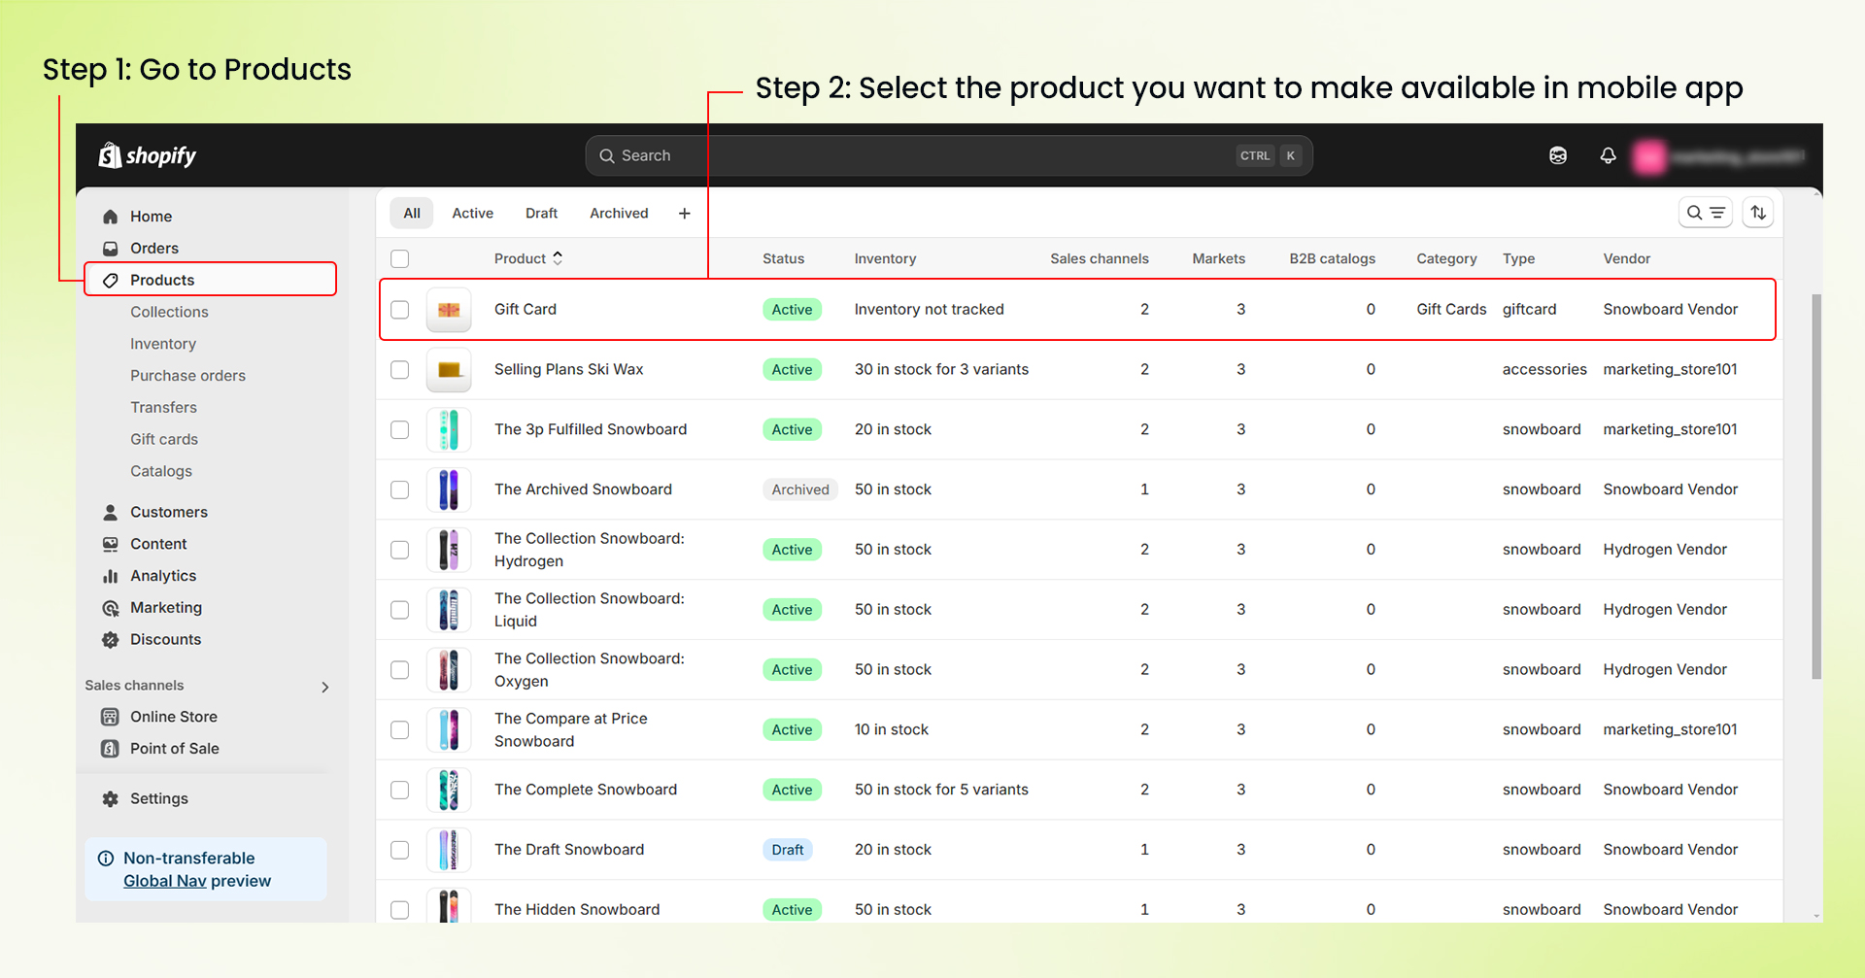Select all products via header checkbox
Image resolution: width=1865 pixels, height=978 pixels.
[x=399, y=258]
